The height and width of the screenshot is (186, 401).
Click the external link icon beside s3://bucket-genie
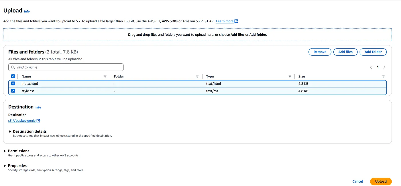[x=38, y=121]
